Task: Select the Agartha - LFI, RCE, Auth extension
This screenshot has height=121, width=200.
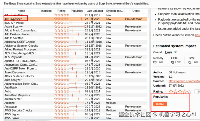Action: pyautogui.click(x=76, y=61)
